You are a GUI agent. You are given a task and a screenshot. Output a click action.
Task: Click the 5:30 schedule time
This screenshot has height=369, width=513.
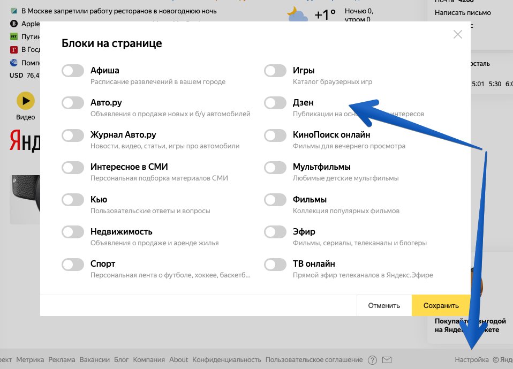point(495,84)
